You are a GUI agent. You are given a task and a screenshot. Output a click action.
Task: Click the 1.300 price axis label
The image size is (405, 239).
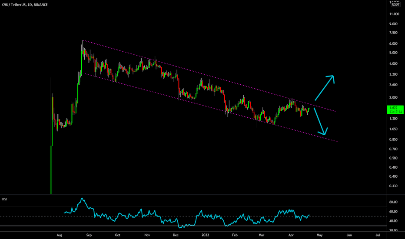coord(393,119)
